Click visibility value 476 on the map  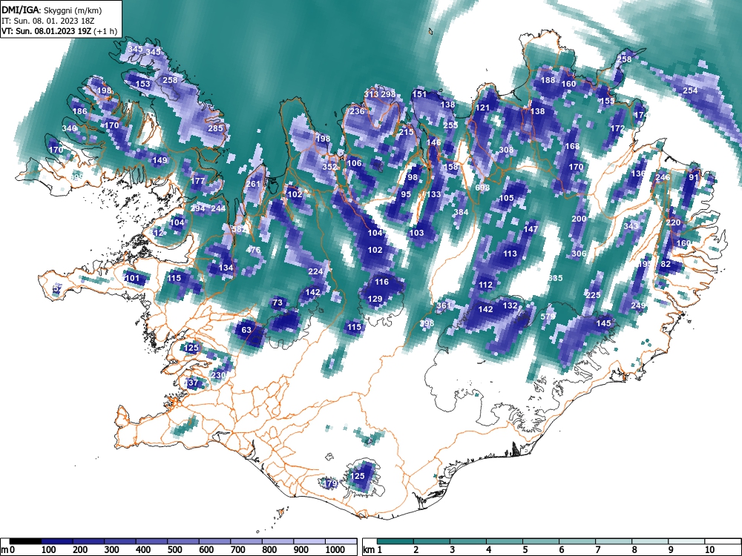[253, 250]
